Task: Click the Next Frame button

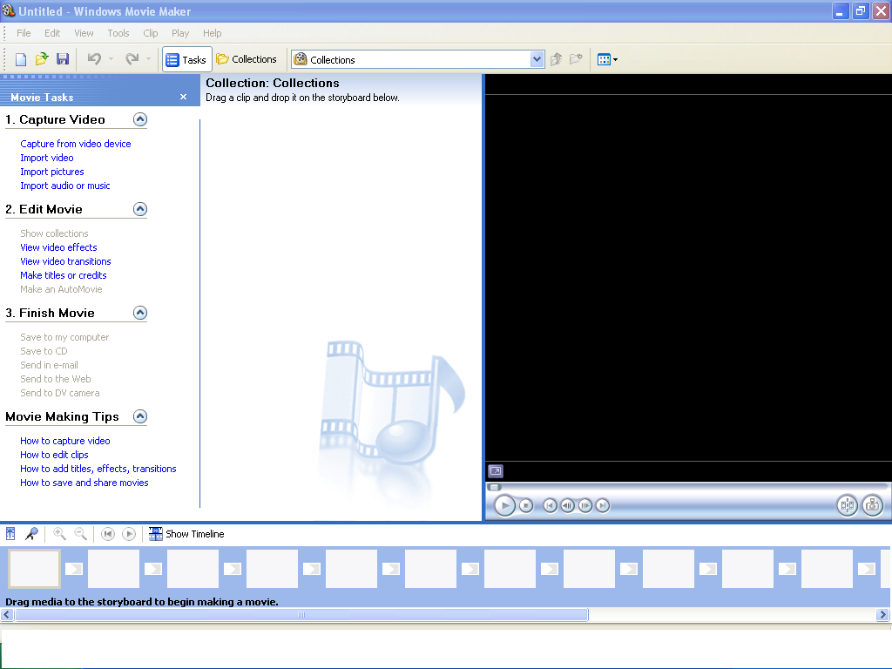Action: (585, 505)
